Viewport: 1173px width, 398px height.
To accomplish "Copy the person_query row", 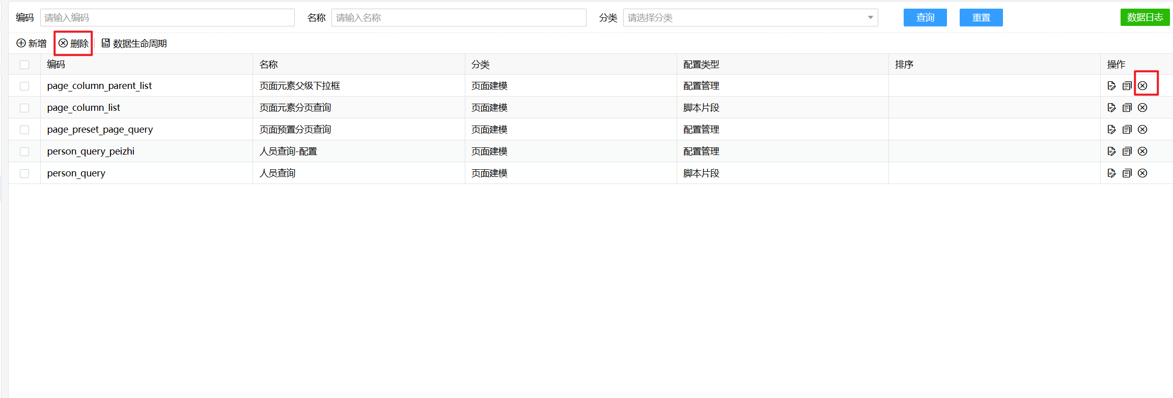I will click(1127, 173).
